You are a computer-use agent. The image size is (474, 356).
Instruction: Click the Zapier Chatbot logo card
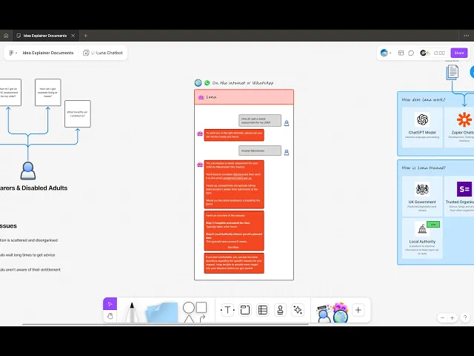(459, 127)
